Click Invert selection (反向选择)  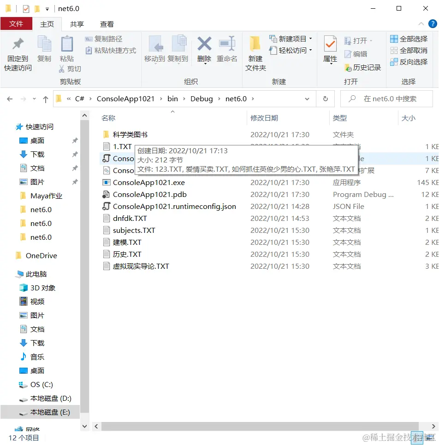tap(409, 62)
